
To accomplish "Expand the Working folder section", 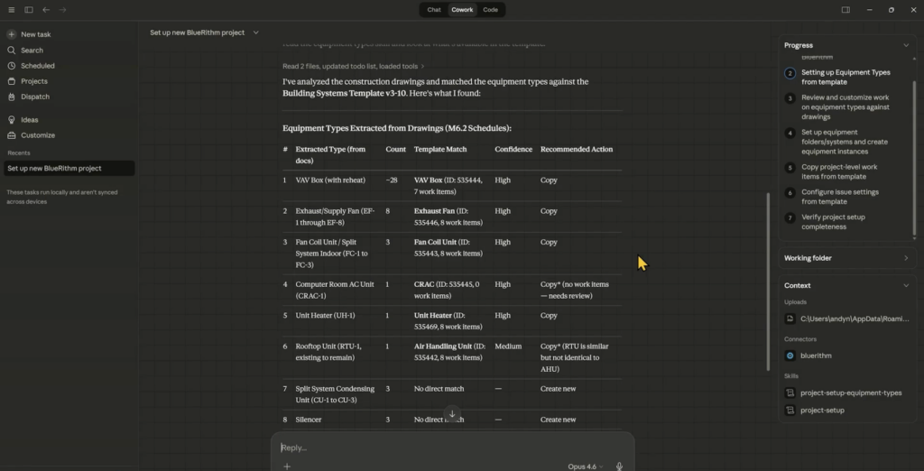I will pyautogui.click(x=906, y=258).
